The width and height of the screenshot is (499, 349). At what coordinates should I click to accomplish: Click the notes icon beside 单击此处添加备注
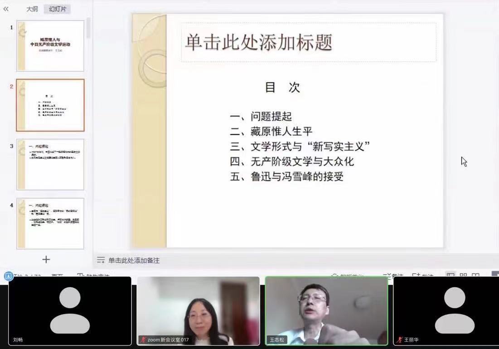coord(101,261)
